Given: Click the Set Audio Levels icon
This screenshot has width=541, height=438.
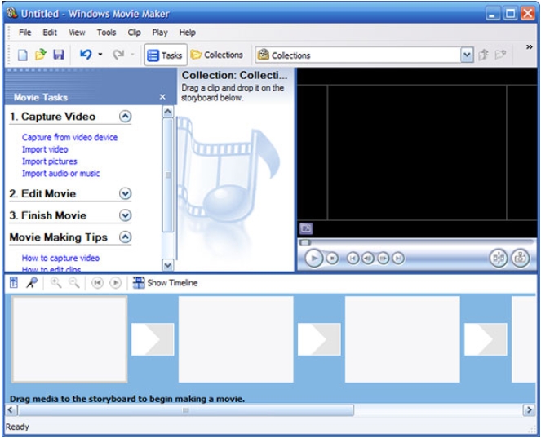Looking at the screenshot, I should (x=13, y=282).
